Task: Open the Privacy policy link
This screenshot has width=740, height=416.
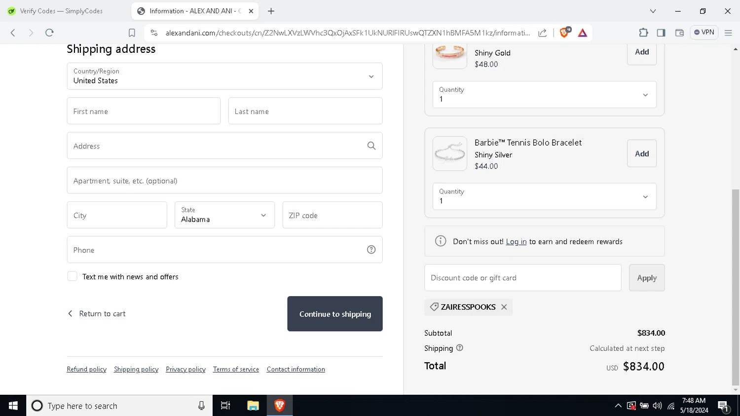Action: click(x=185, y=369)
